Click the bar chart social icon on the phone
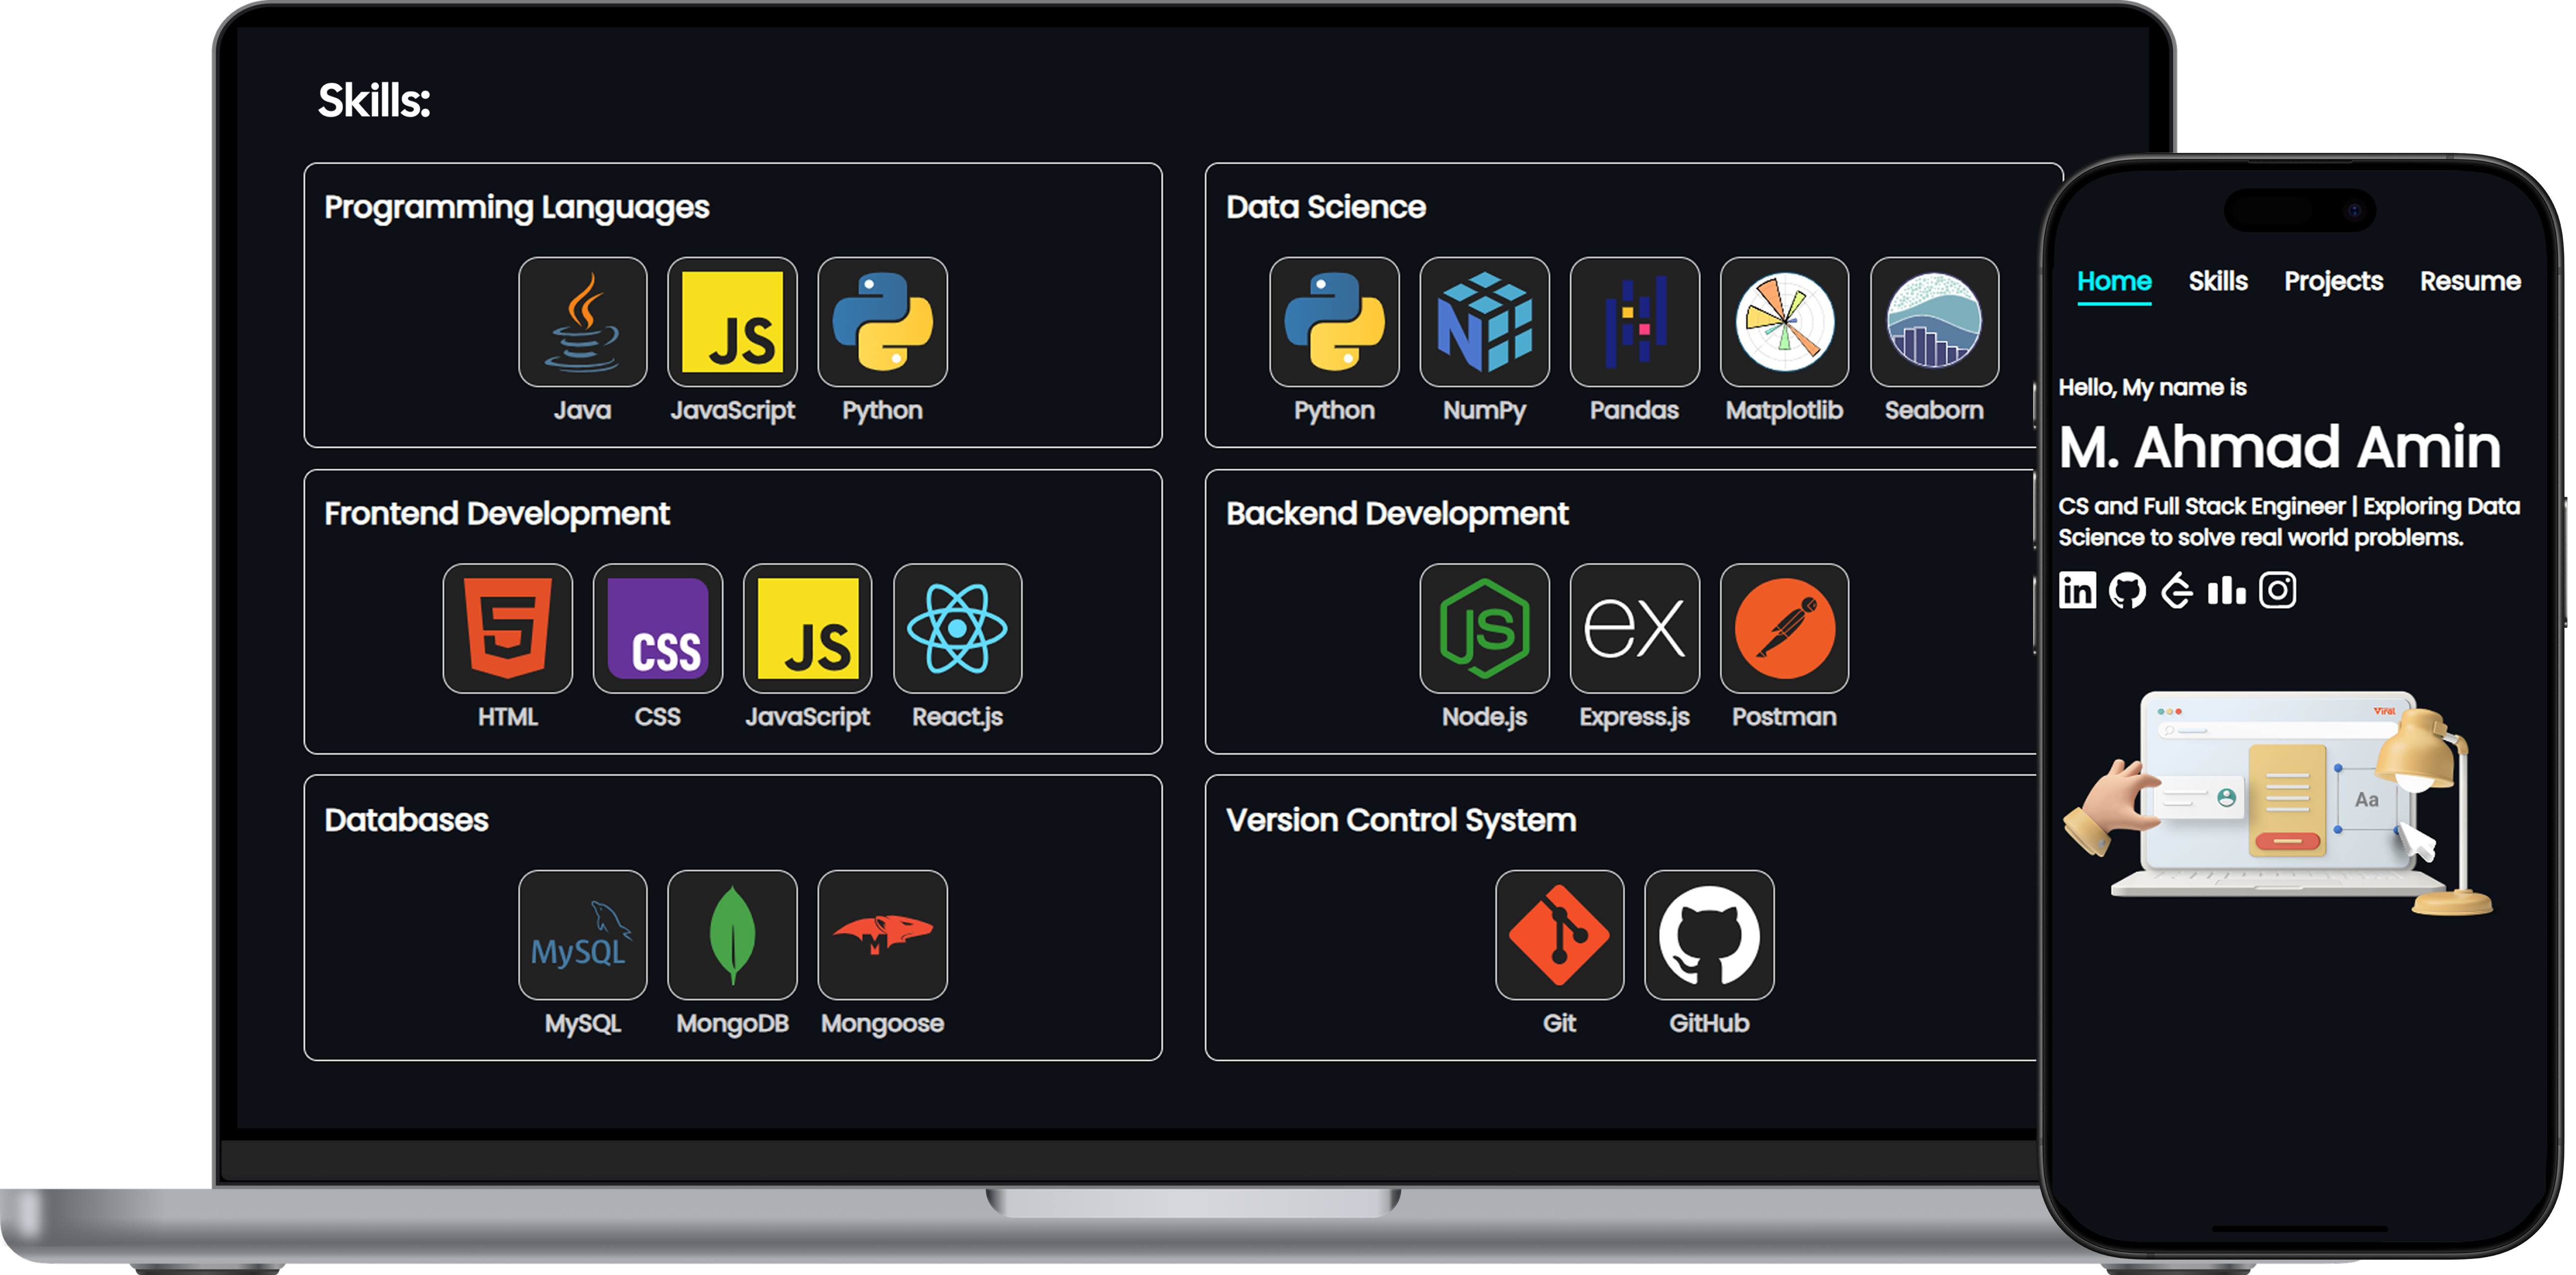 pyautogui.click(x=2227, y=590)
